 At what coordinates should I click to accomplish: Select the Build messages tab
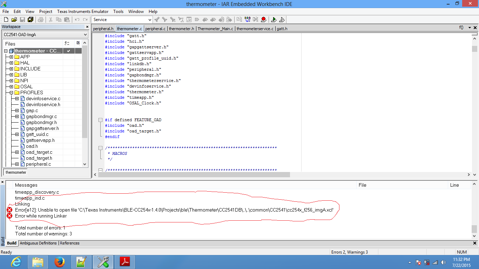12,243
